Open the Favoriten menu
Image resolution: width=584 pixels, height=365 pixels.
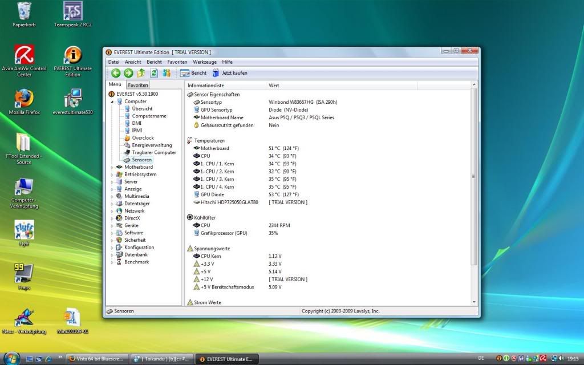pos(177,62)
